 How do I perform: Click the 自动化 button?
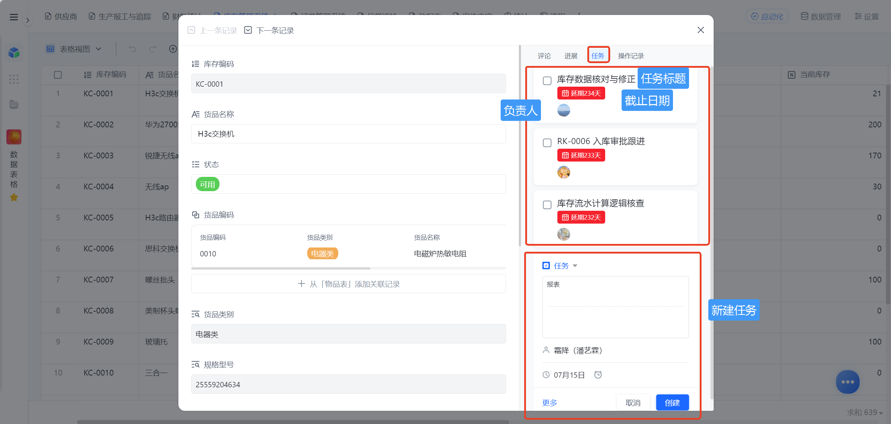click(767, 16)
